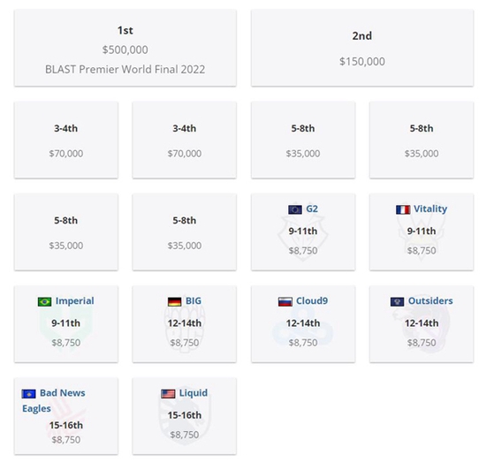Click the Russian flag beside Cloud9
486x462 pixels.
click(x=285, y=302)
